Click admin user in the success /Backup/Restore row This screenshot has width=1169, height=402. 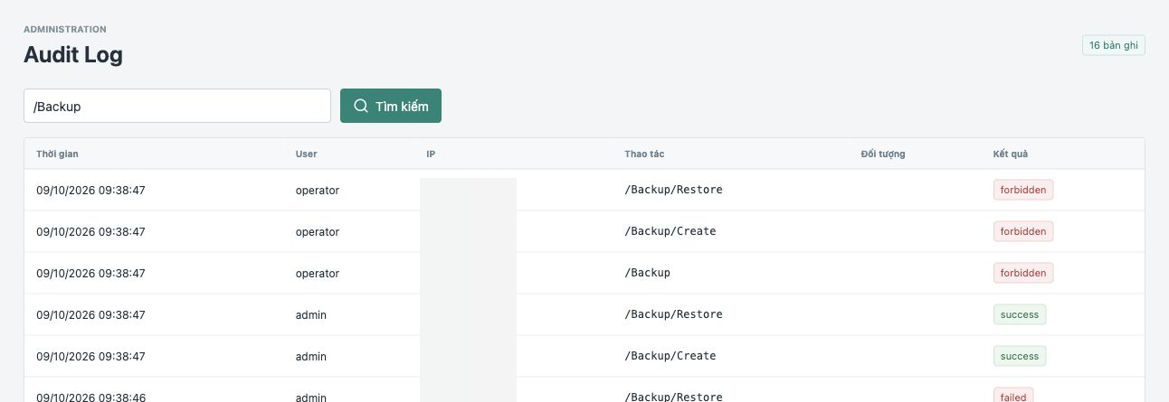coord(311,315)
